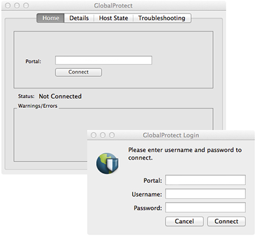Open the Details tab
This screenshot has height=239, width=258.
point(79,18)
